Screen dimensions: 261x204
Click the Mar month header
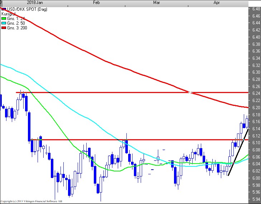click(156, 3)
